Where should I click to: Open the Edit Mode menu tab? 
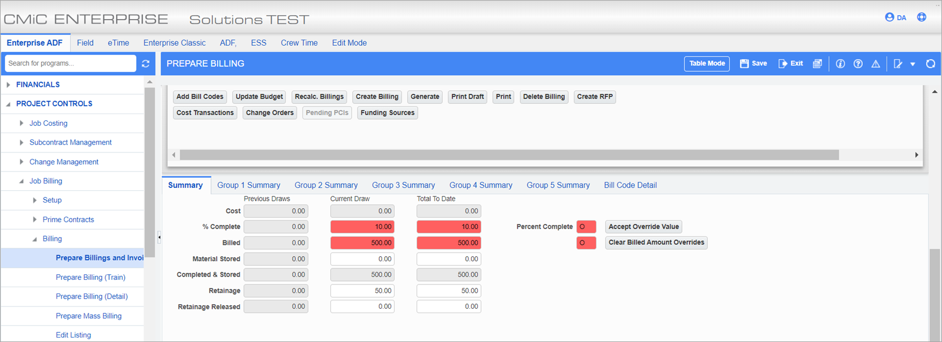tap(349, 43)
